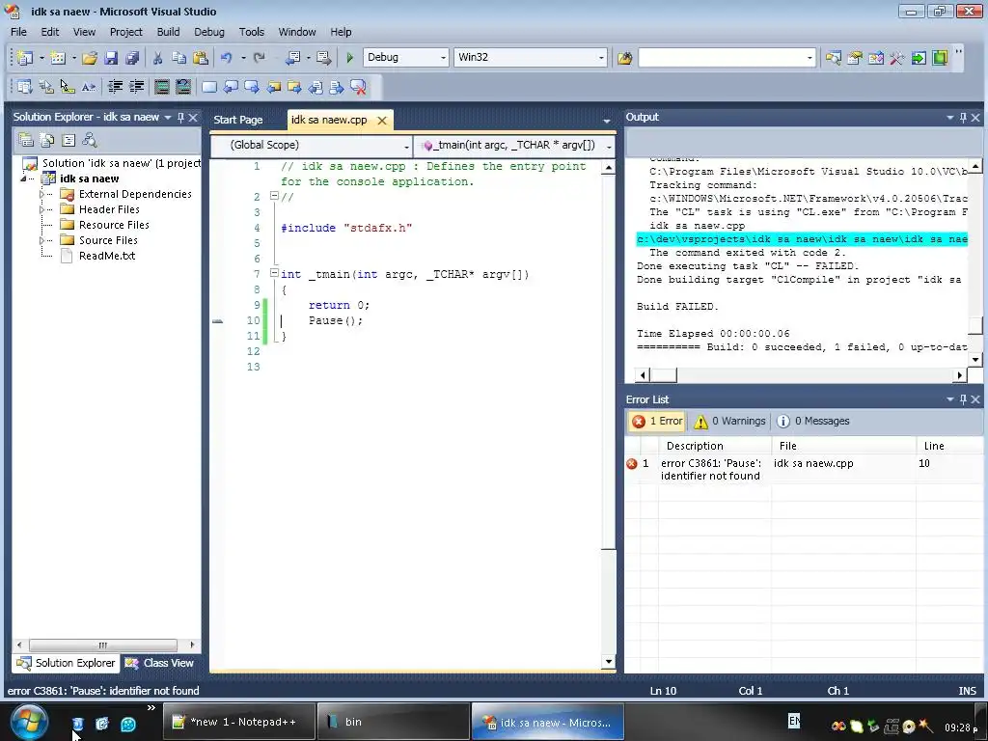This screenshot has height=741, width=988.
Task: Switch to the bin window in taskbar
Action: point(394,722)
